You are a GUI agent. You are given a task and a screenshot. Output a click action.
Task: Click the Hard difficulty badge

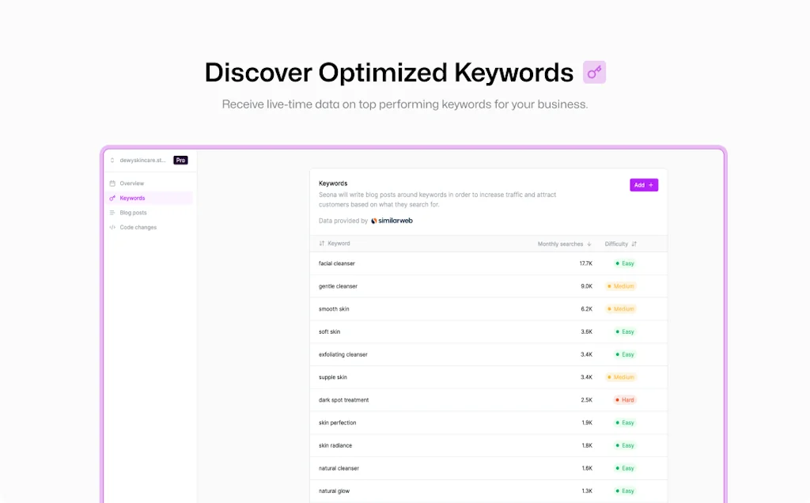pyautogui.click(x=625, y=399)
